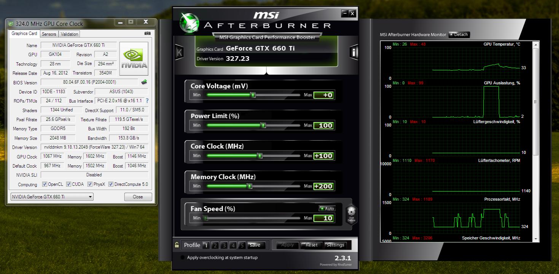Click the Boost 1146 MHz field
The width and height of the screenshot is (559, 274).
click(x=137, y=156)
